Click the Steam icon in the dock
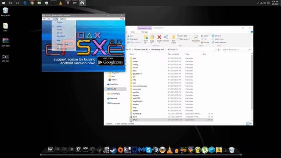 pyautogui.click(x=113, y=150)
